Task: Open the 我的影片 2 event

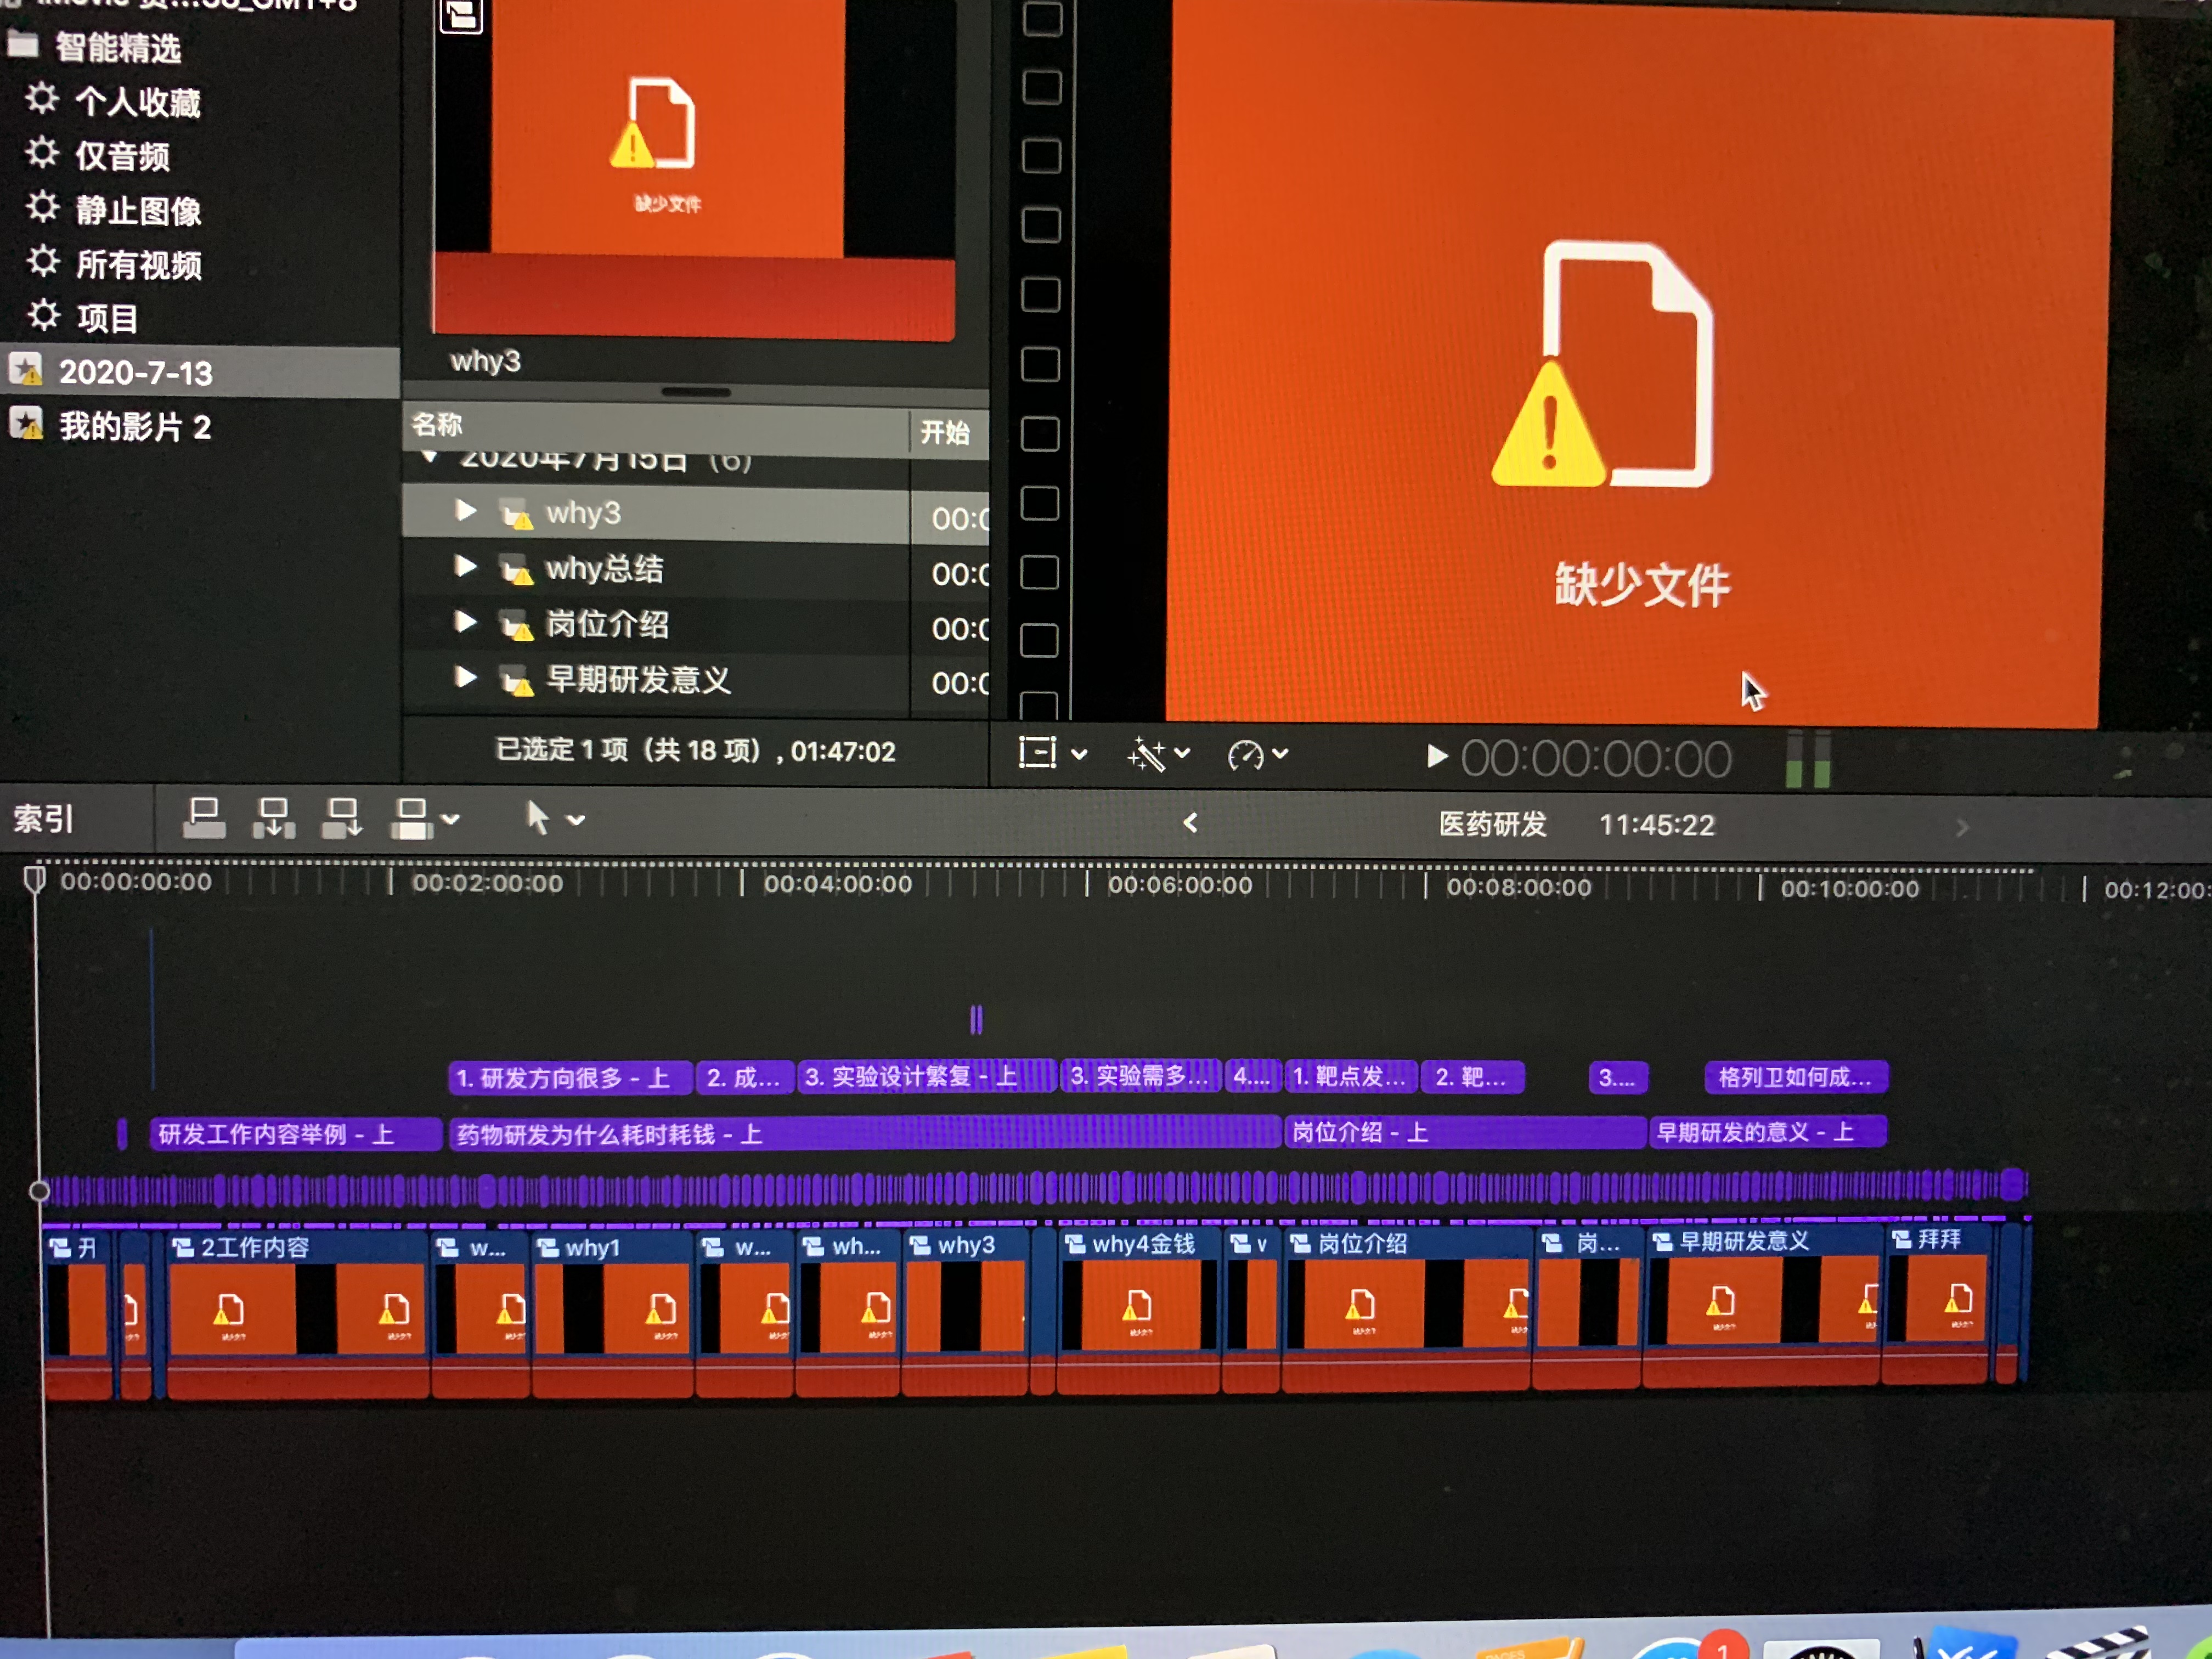Action: [134, 427]
